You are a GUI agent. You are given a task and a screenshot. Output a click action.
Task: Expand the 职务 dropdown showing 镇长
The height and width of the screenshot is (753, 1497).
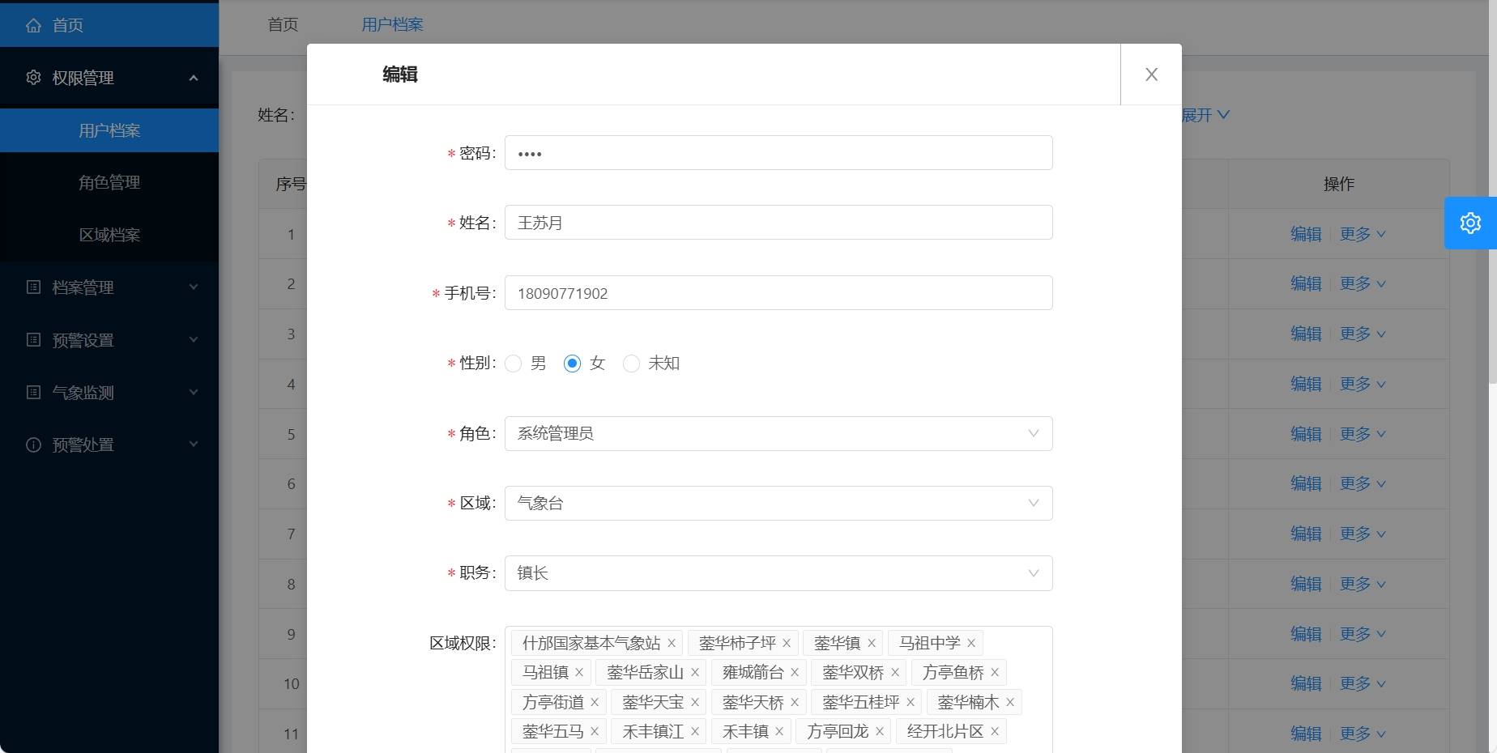pyautogui.click(x=778, y=573)
